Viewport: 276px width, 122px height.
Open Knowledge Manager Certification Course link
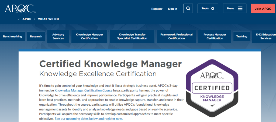84,90
